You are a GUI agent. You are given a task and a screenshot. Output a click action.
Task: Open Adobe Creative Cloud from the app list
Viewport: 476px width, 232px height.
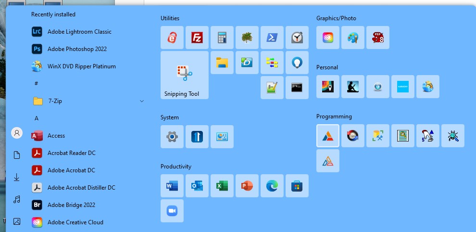(88, 222)
